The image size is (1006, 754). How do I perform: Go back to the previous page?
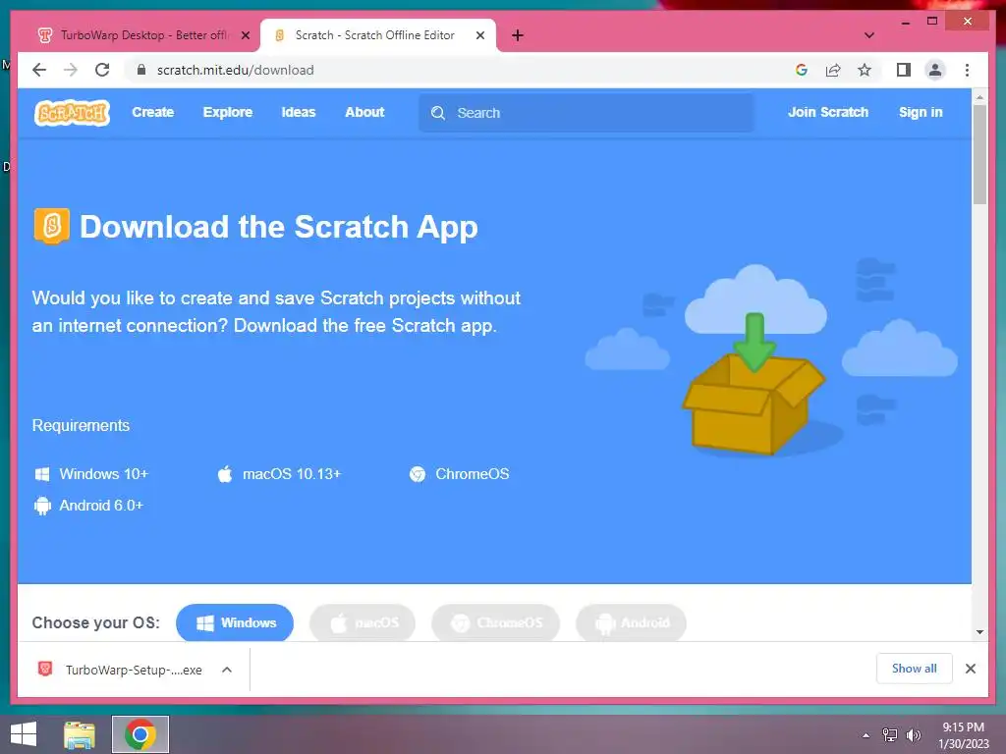pos(39,70)
